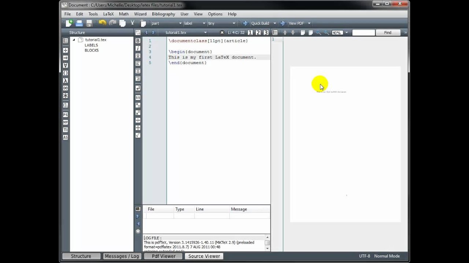Collapse the tutorial1.tex tree node
Image resolution: width=469 pixels, height=263 pixels.
point(74,40)
